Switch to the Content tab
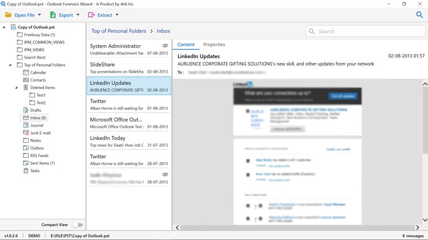Viewport: 428px width, 240px height. [x=186, y=45]
